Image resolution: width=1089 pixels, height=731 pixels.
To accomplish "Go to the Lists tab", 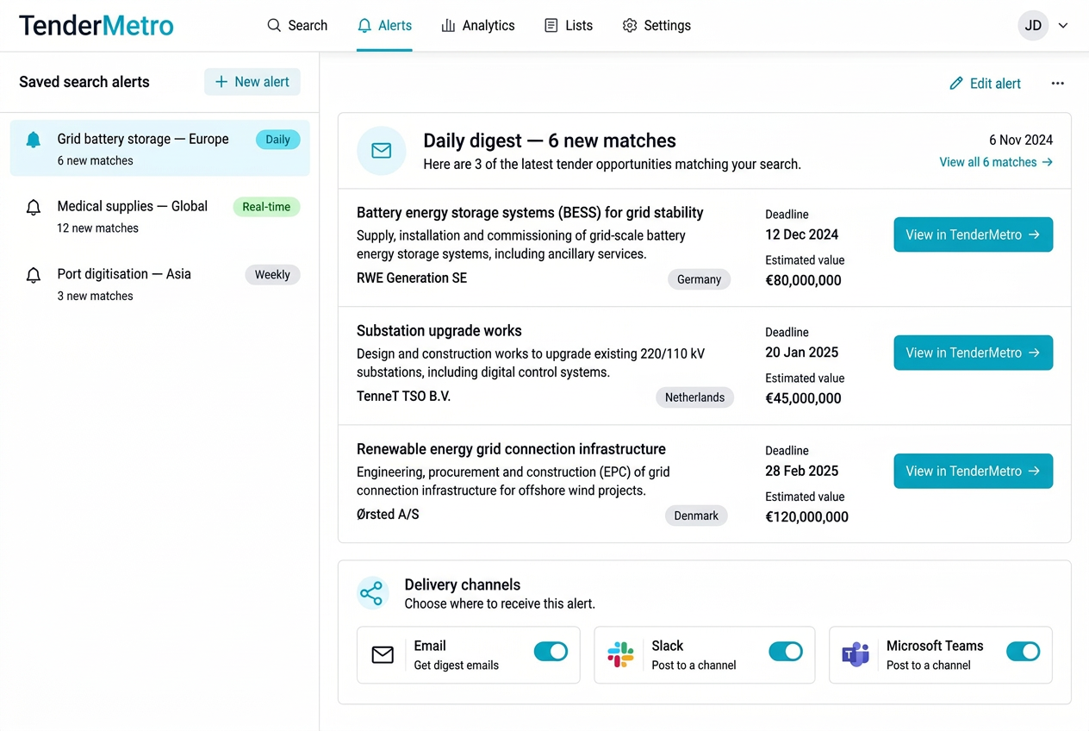I will click(x=569, y=26).
